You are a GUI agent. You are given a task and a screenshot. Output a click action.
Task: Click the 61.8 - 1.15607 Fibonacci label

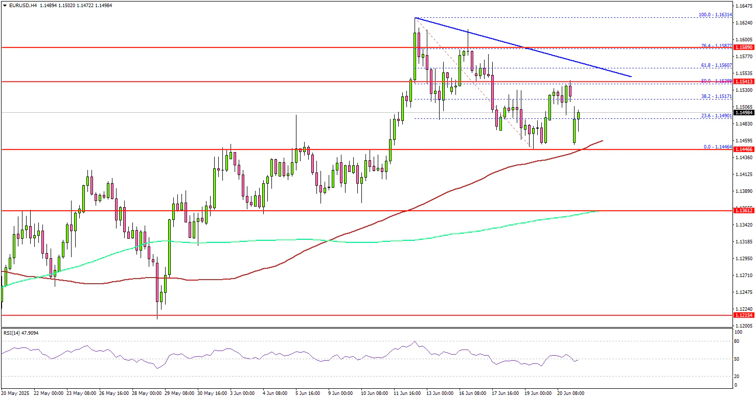point(715,66)
